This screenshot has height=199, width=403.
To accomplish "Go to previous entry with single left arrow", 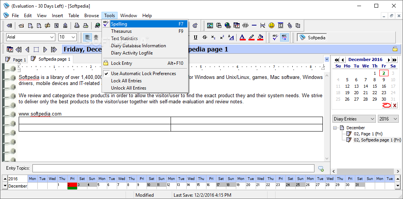I will pos(27,49).
